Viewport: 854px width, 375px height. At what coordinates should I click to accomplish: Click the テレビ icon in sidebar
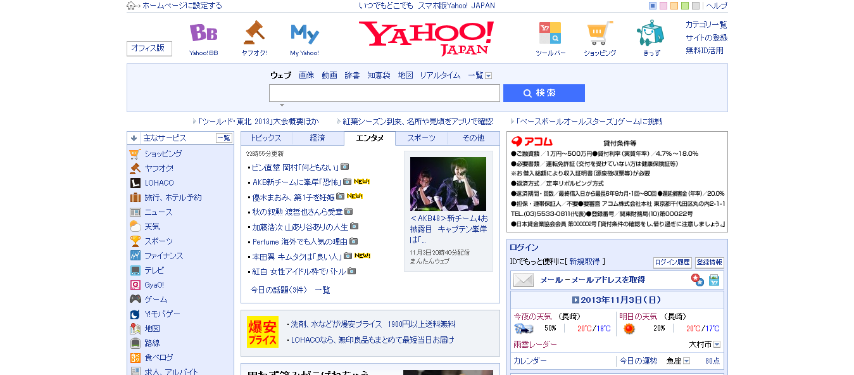(x=135, y=270)
